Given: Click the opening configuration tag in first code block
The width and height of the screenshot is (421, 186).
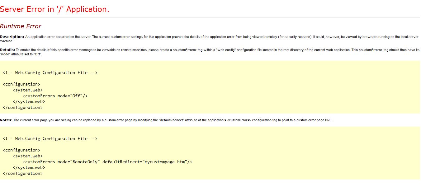Looking at the screenshot, I should point(21,84).
